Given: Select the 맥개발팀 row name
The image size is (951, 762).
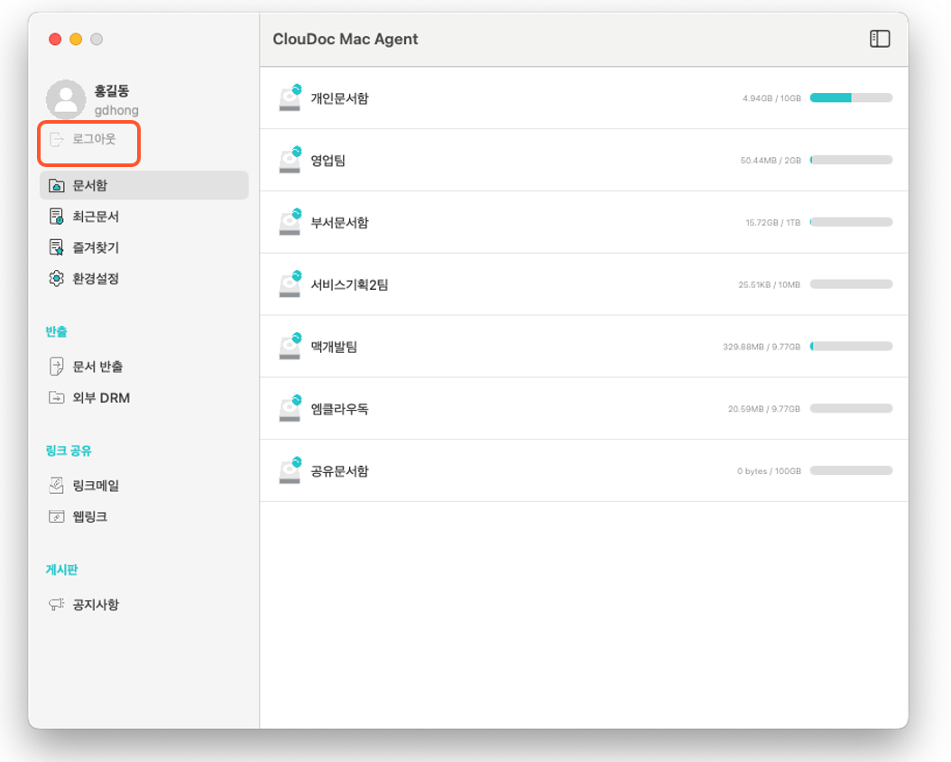Looking at the screenshot, I should [334, 347].
